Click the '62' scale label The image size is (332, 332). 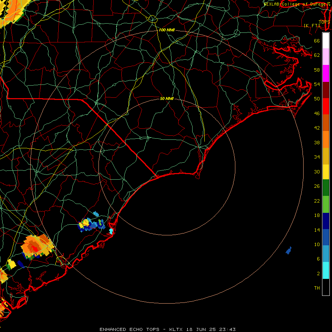(317, 55)
